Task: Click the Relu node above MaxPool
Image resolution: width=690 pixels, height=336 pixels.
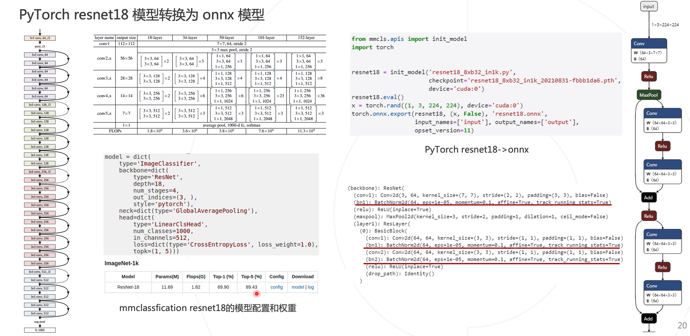Action: 649,76
